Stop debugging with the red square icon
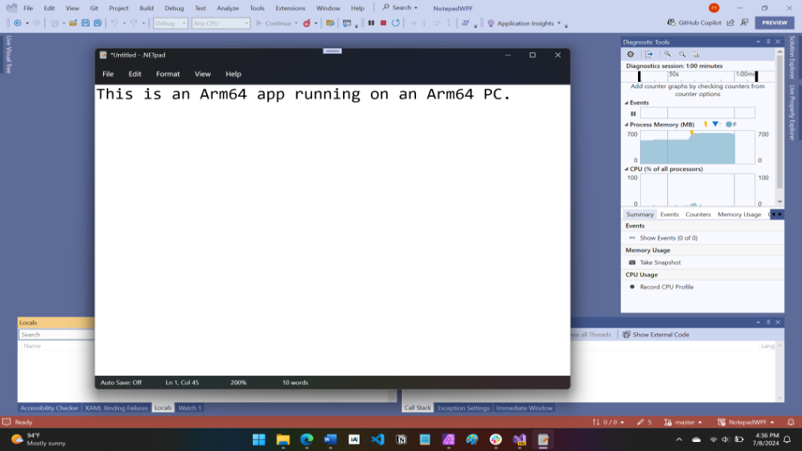 pos(384,23)
